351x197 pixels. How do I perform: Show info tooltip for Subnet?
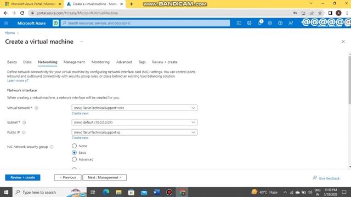click(x=24, y=123)
